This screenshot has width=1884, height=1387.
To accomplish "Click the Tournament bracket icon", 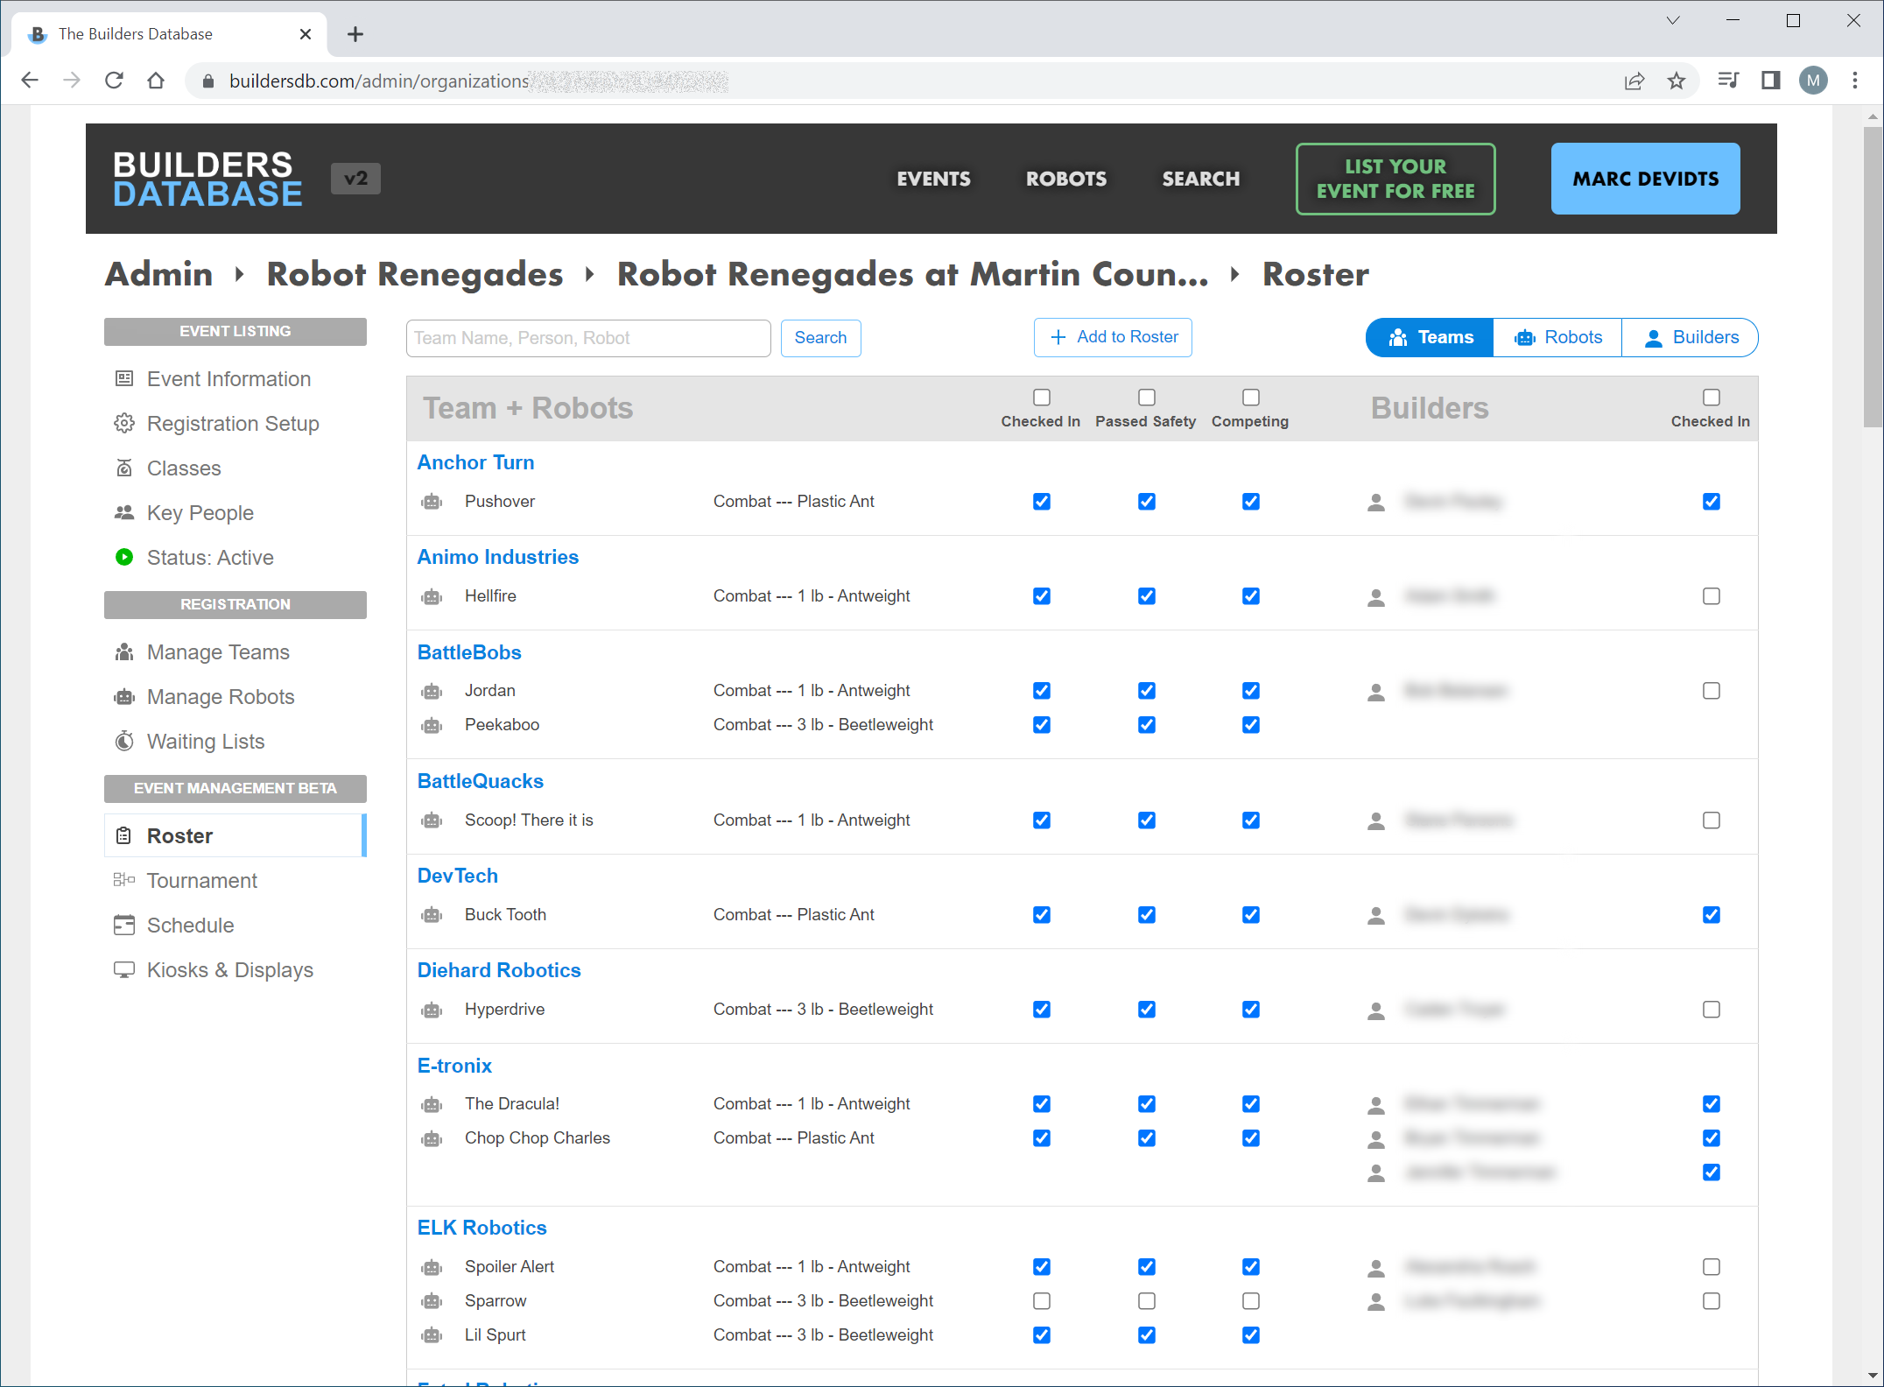I will 124,880.
